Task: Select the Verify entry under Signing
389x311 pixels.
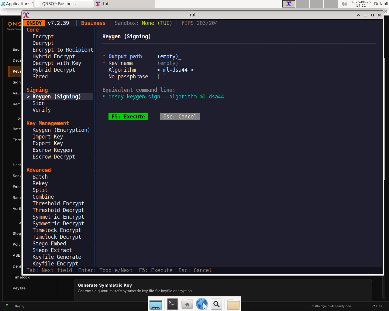Action: [42, 110]
